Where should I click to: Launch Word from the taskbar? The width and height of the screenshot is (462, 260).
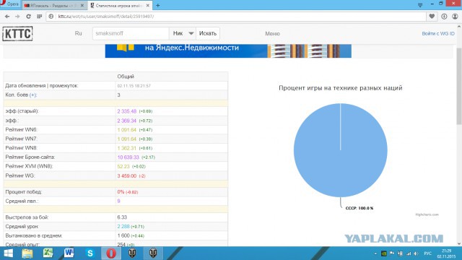(69, 253)
